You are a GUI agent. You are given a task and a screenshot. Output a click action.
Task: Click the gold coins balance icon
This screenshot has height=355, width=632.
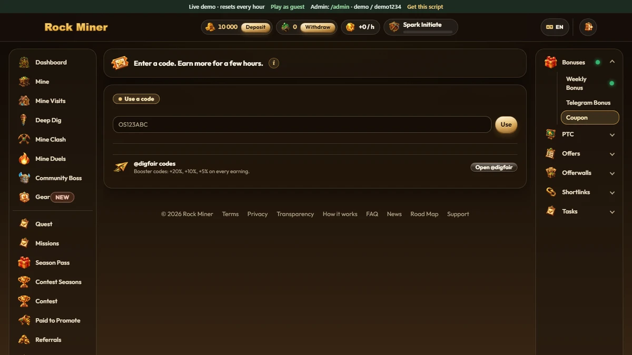[210, 27]
